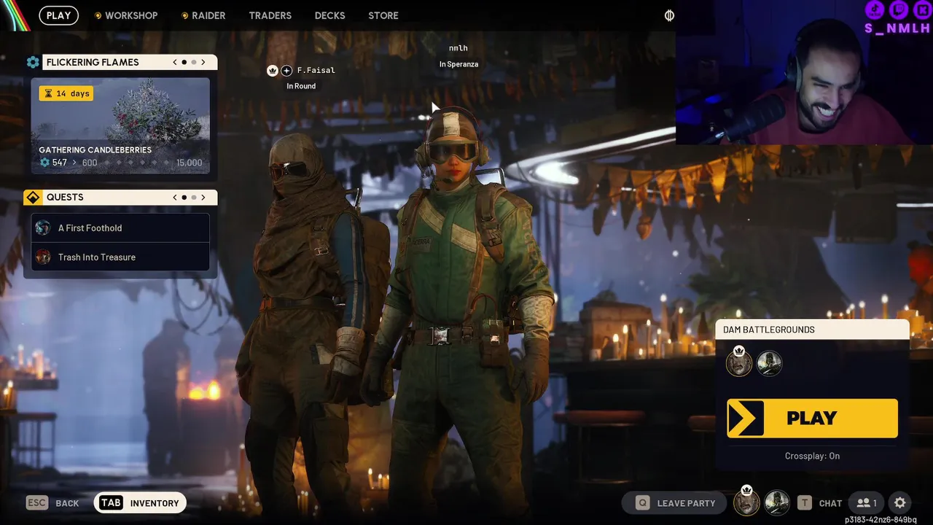Open the TRADERS tab
The height and width of the screenshot is (525, 933).
tap(270, 15)
